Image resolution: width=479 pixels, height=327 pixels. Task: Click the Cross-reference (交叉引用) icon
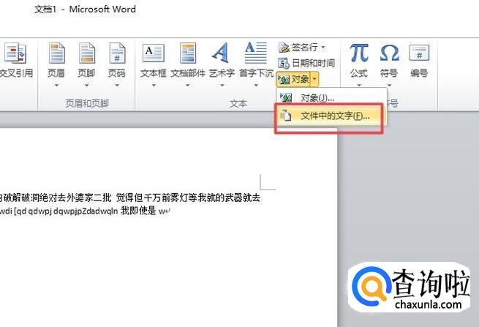pos(15,54)
